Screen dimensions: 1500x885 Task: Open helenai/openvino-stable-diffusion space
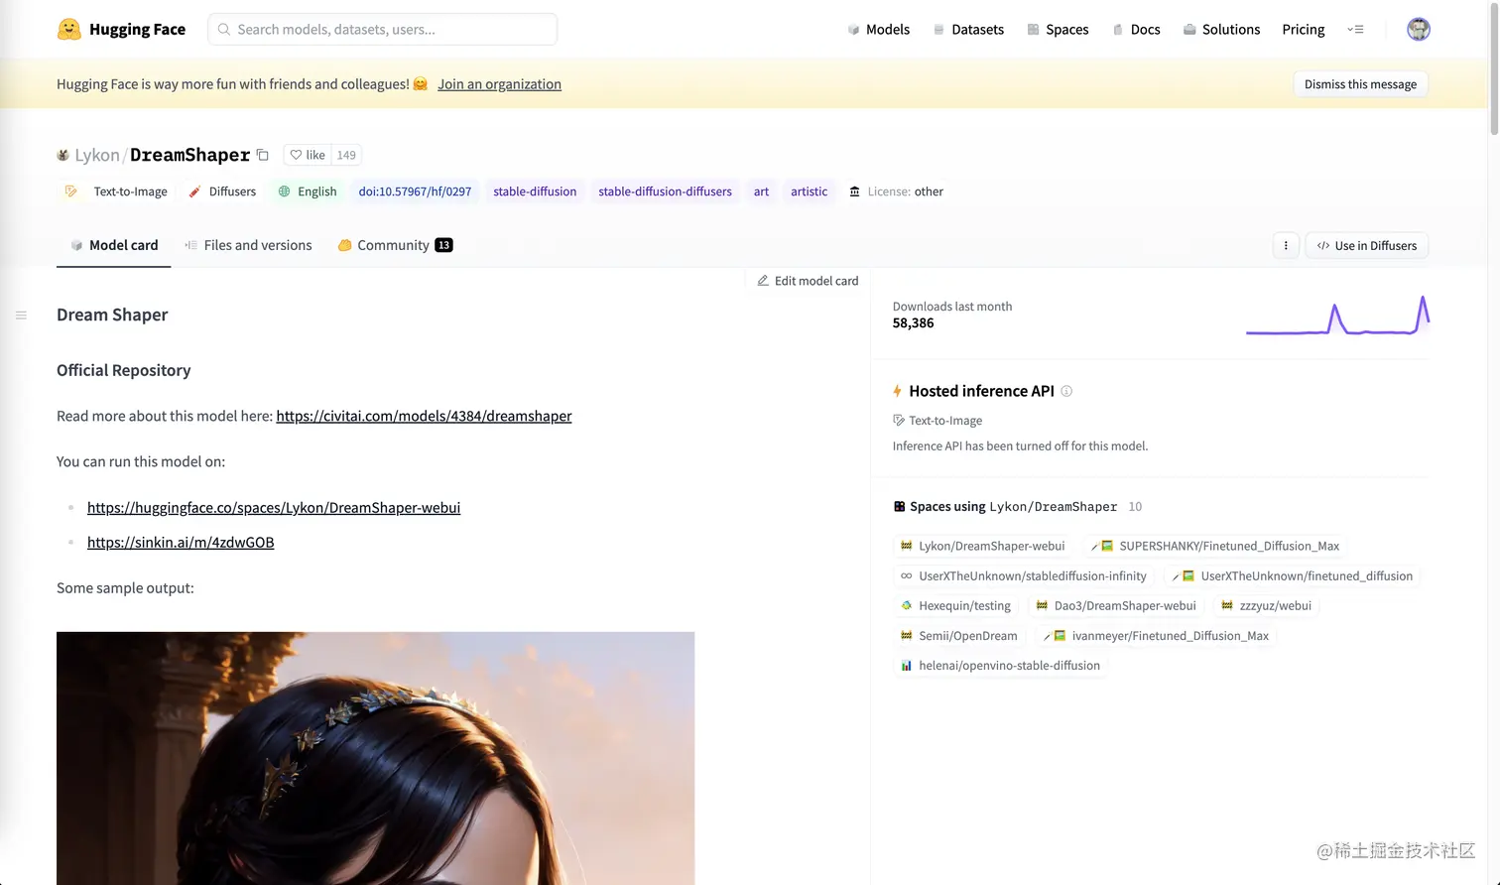1000,665
